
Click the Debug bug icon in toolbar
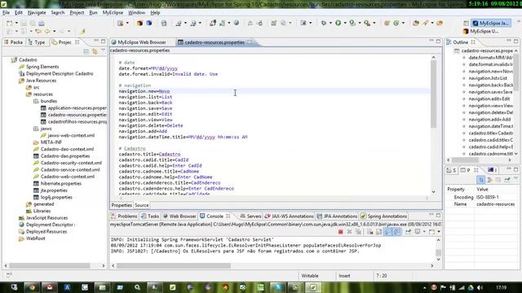click(324, 23)
